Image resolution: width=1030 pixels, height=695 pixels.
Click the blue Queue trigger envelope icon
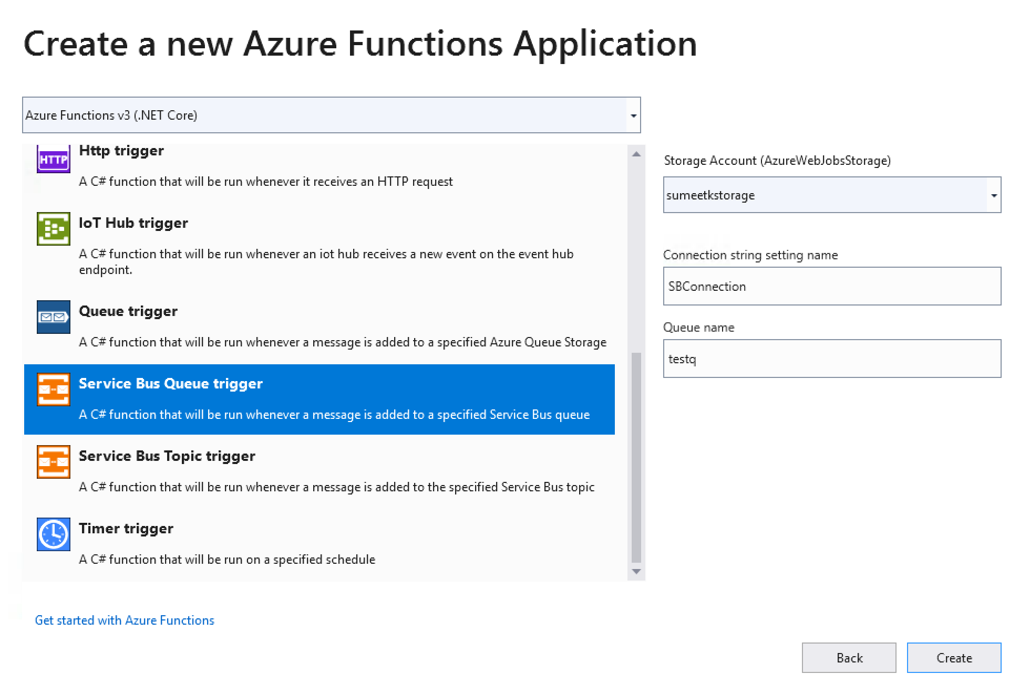point(53,317)
